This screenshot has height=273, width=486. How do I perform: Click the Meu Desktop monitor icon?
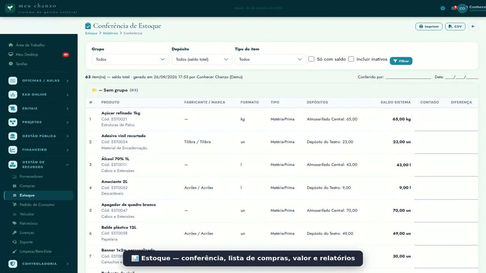[11, 55]
